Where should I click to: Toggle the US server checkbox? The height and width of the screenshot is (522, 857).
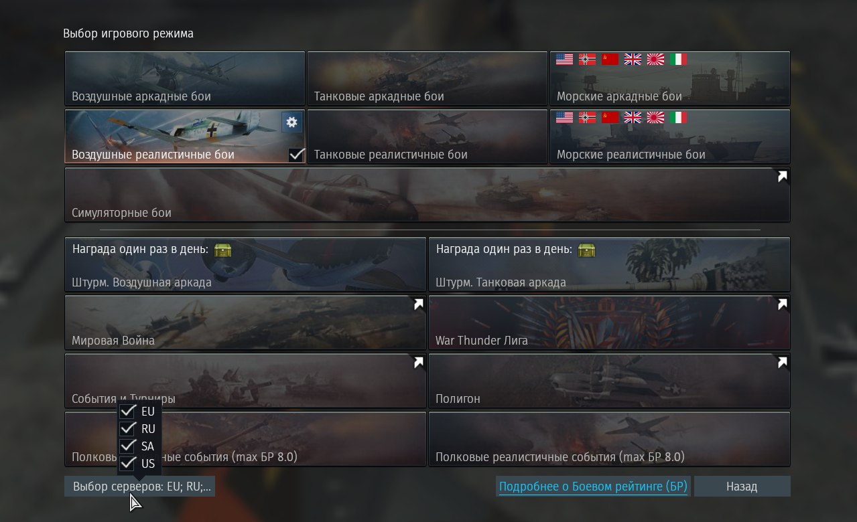click(x=128, y=463)
